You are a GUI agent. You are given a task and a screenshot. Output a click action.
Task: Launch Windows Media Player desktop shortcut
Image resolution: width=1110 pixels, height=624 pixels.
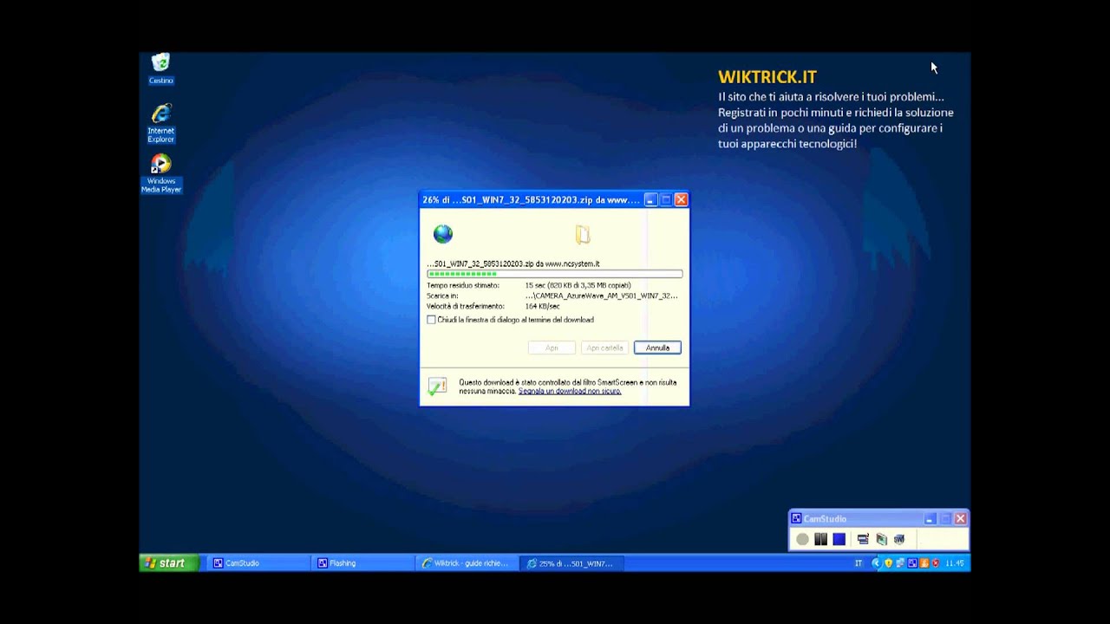coord(160,173)
